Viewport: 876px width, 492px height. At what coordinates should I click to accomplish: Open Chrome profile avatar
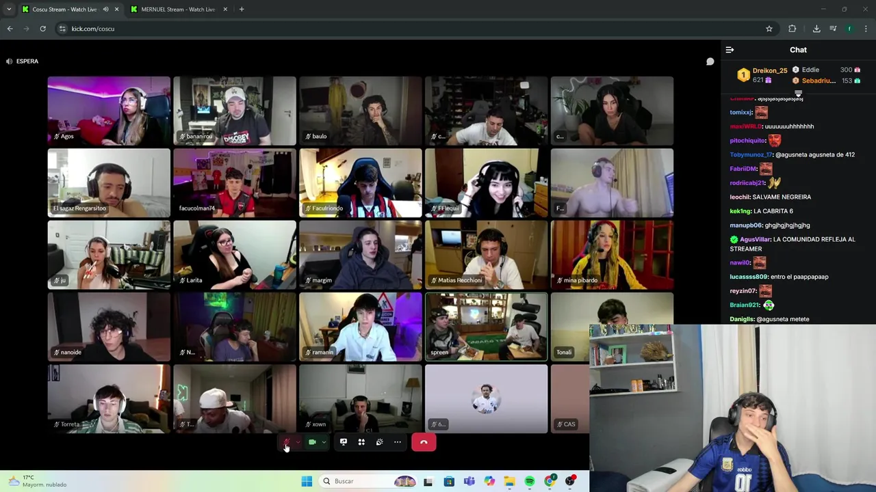849,29
